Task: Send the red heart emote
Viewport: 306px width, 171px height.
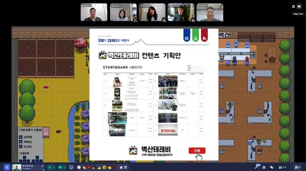Action: point(89,167)
